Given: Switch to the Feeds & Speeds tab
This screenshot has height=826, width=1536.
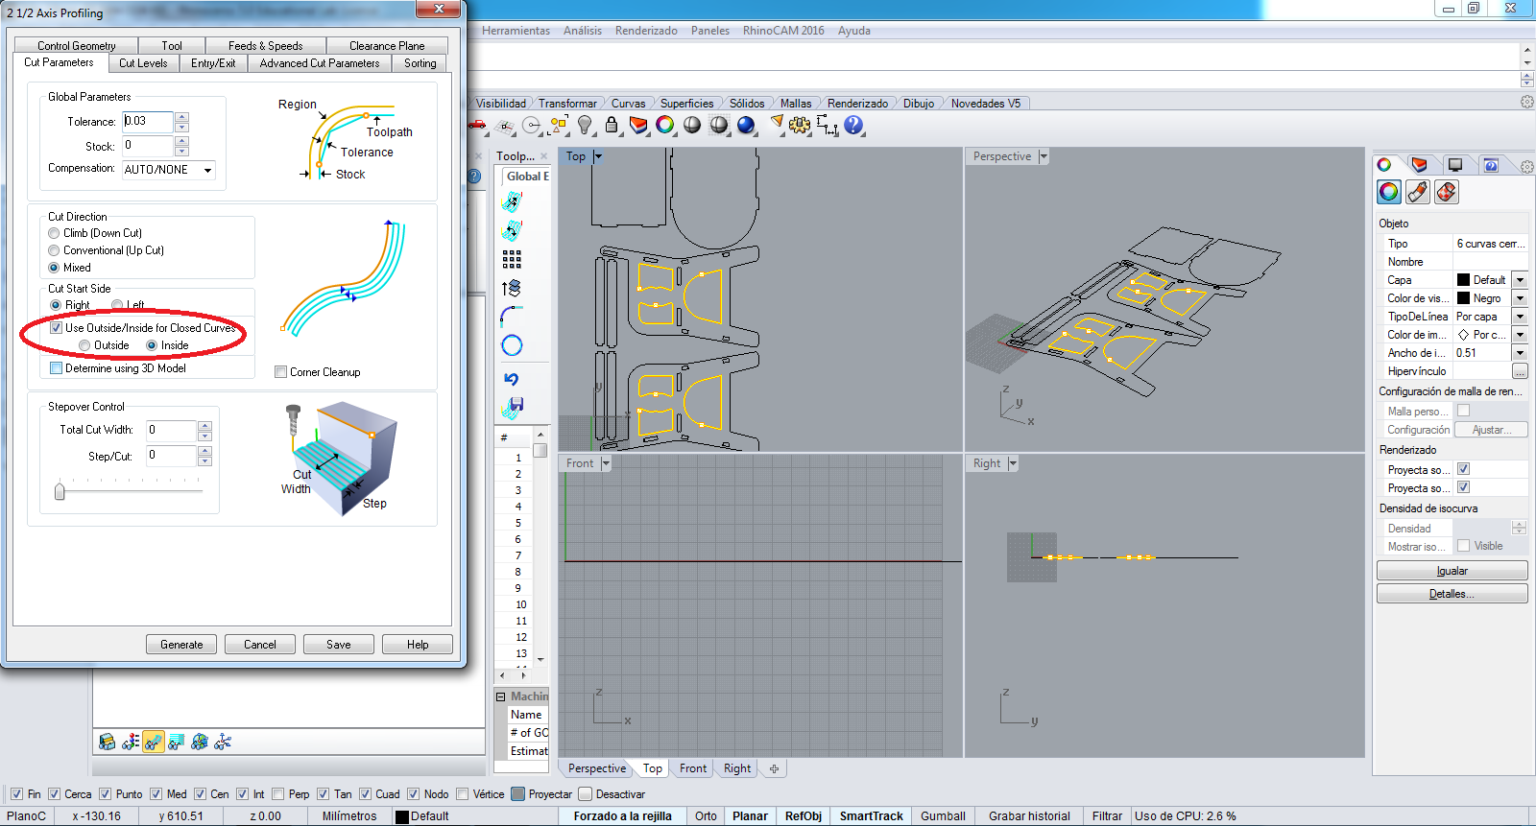Looking at the screenshot, I should 265,46.
